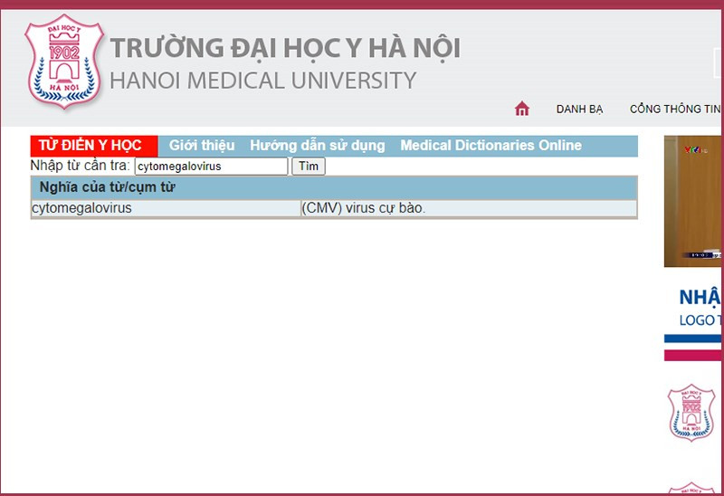The width and height of the screenshot is (724, 496).
Task: Click the Hanoi Medical University shield logo
Action: 63,62
